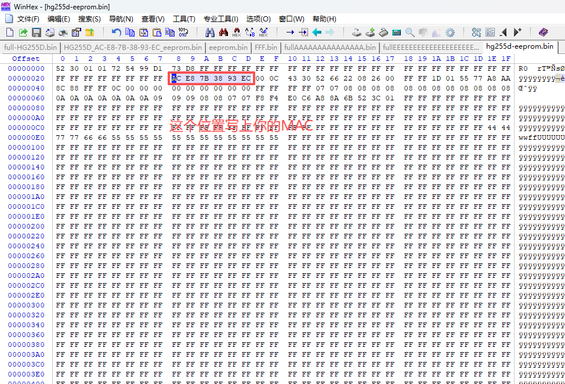
Task: Open the 导航(N) menu
Action: point(121,19)
